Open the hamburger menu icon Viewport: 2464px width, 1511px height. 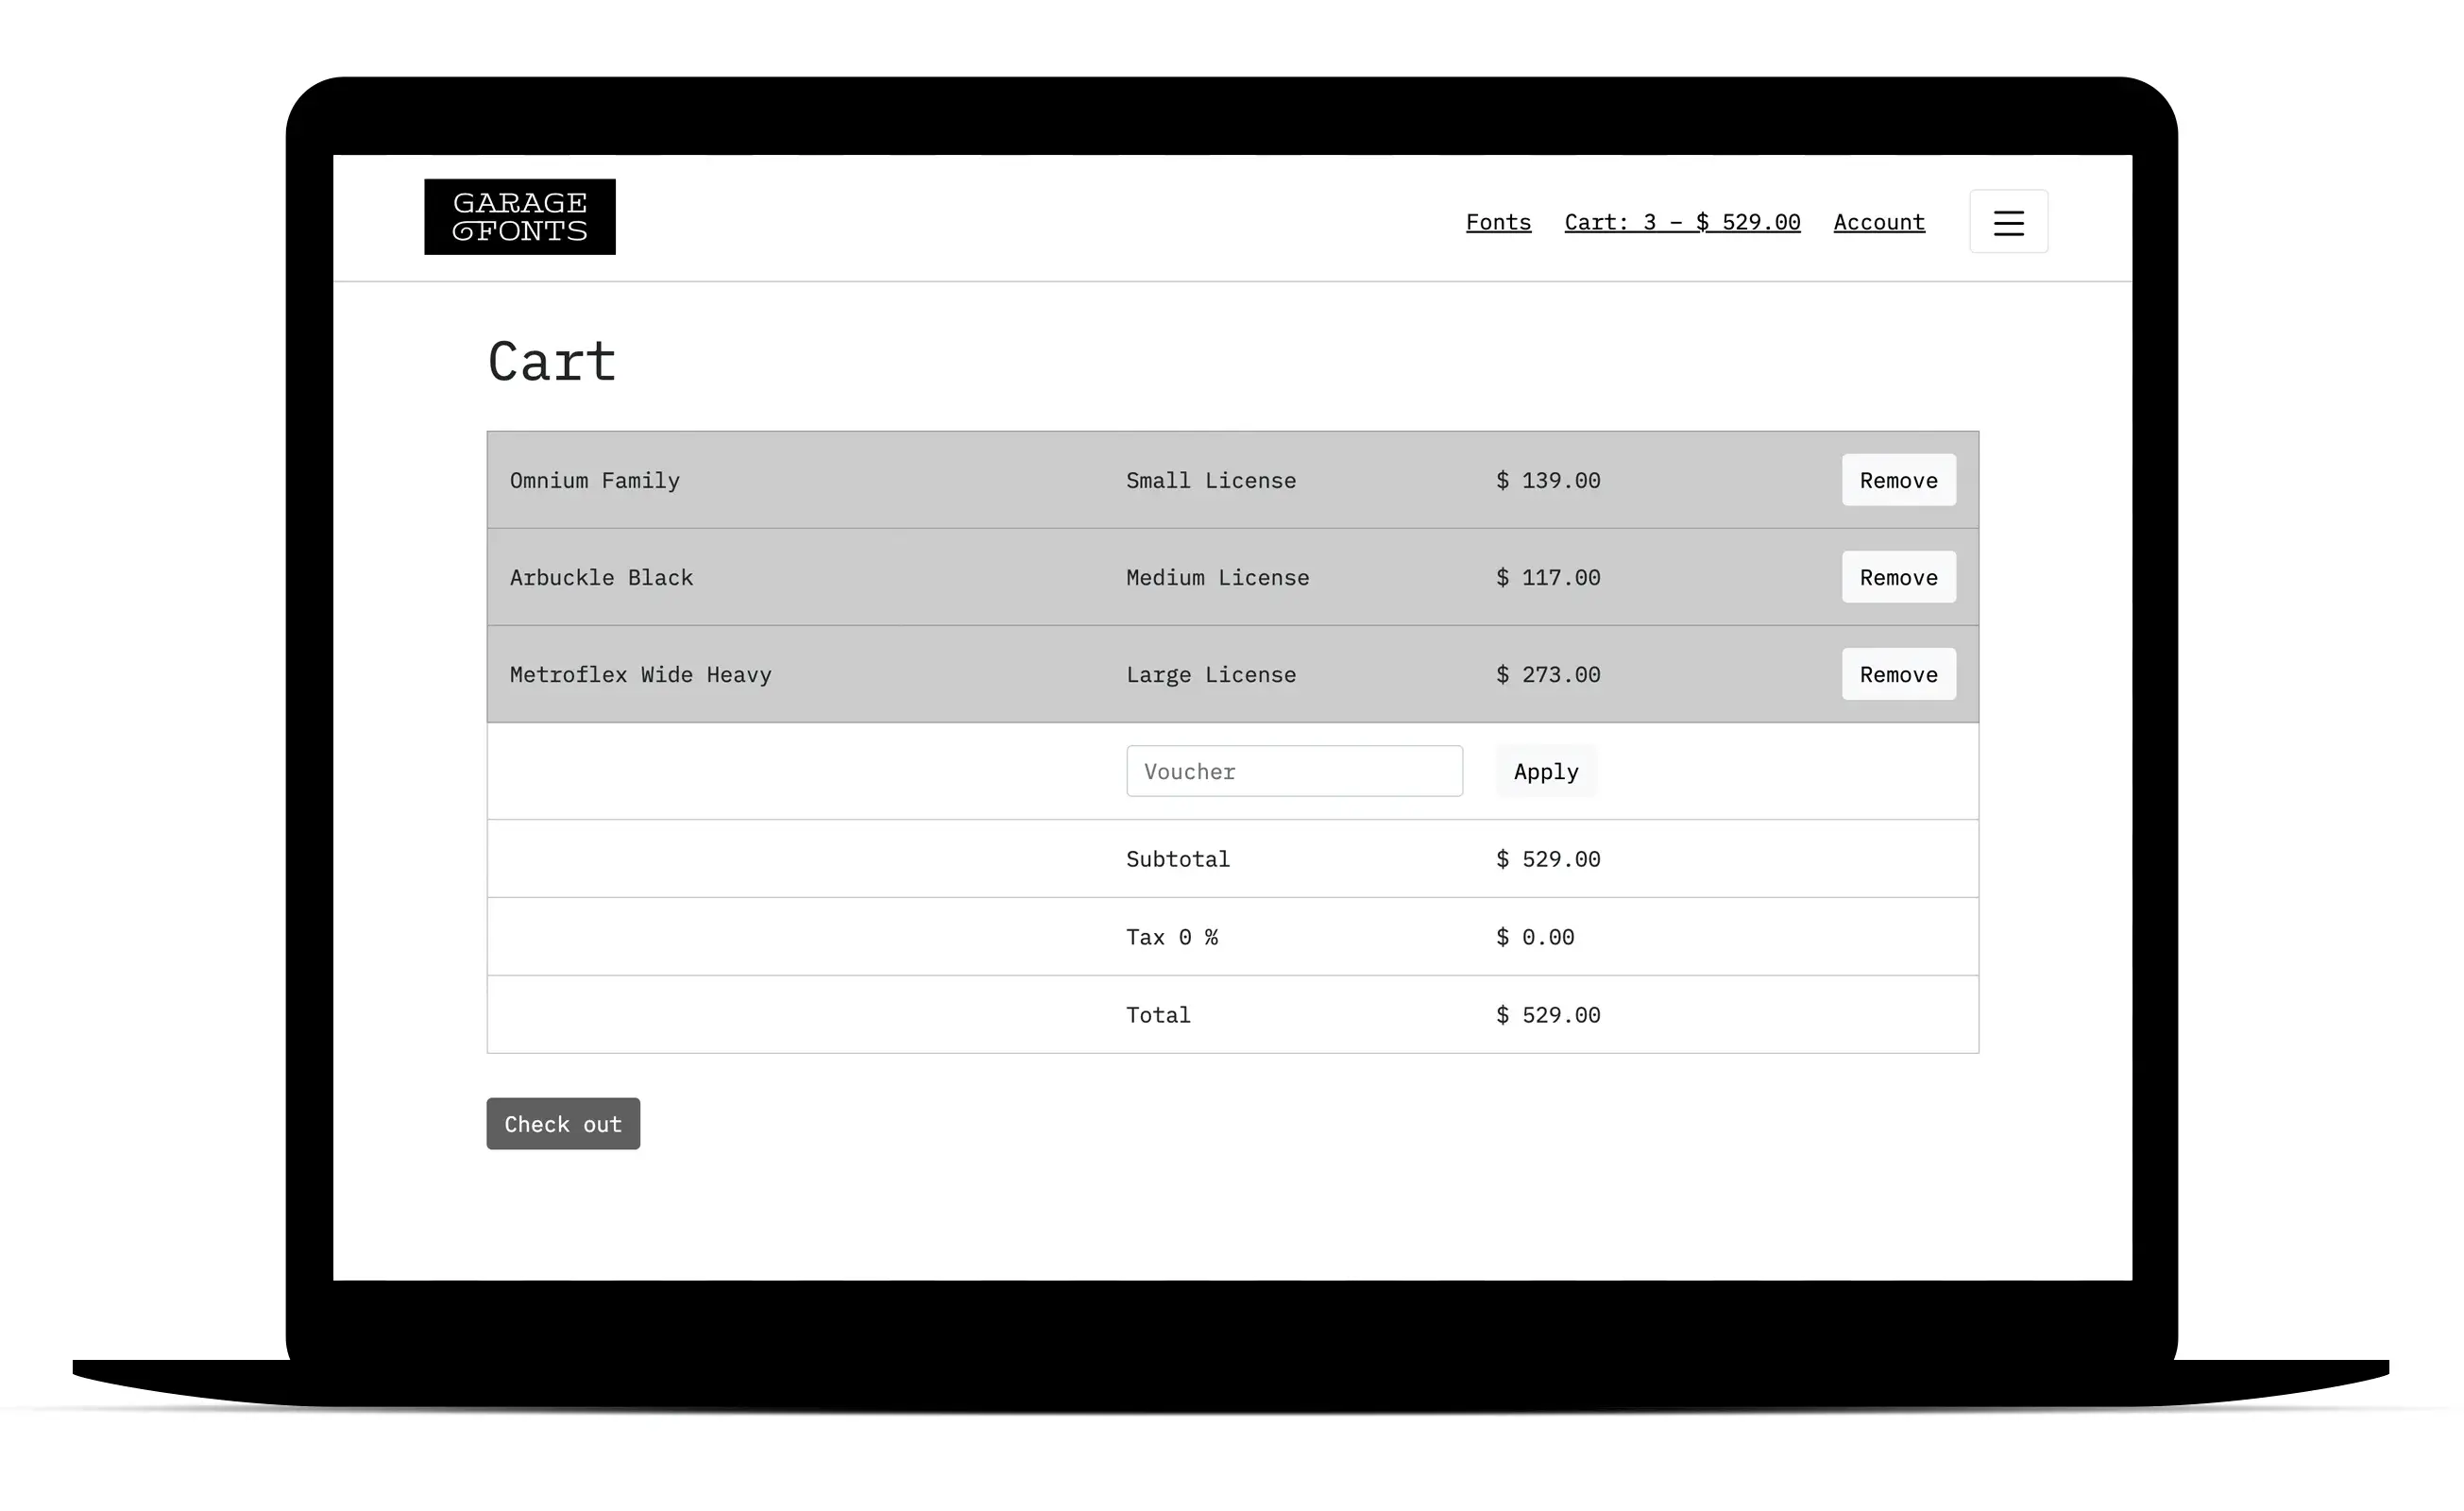tap(2008, 222)
